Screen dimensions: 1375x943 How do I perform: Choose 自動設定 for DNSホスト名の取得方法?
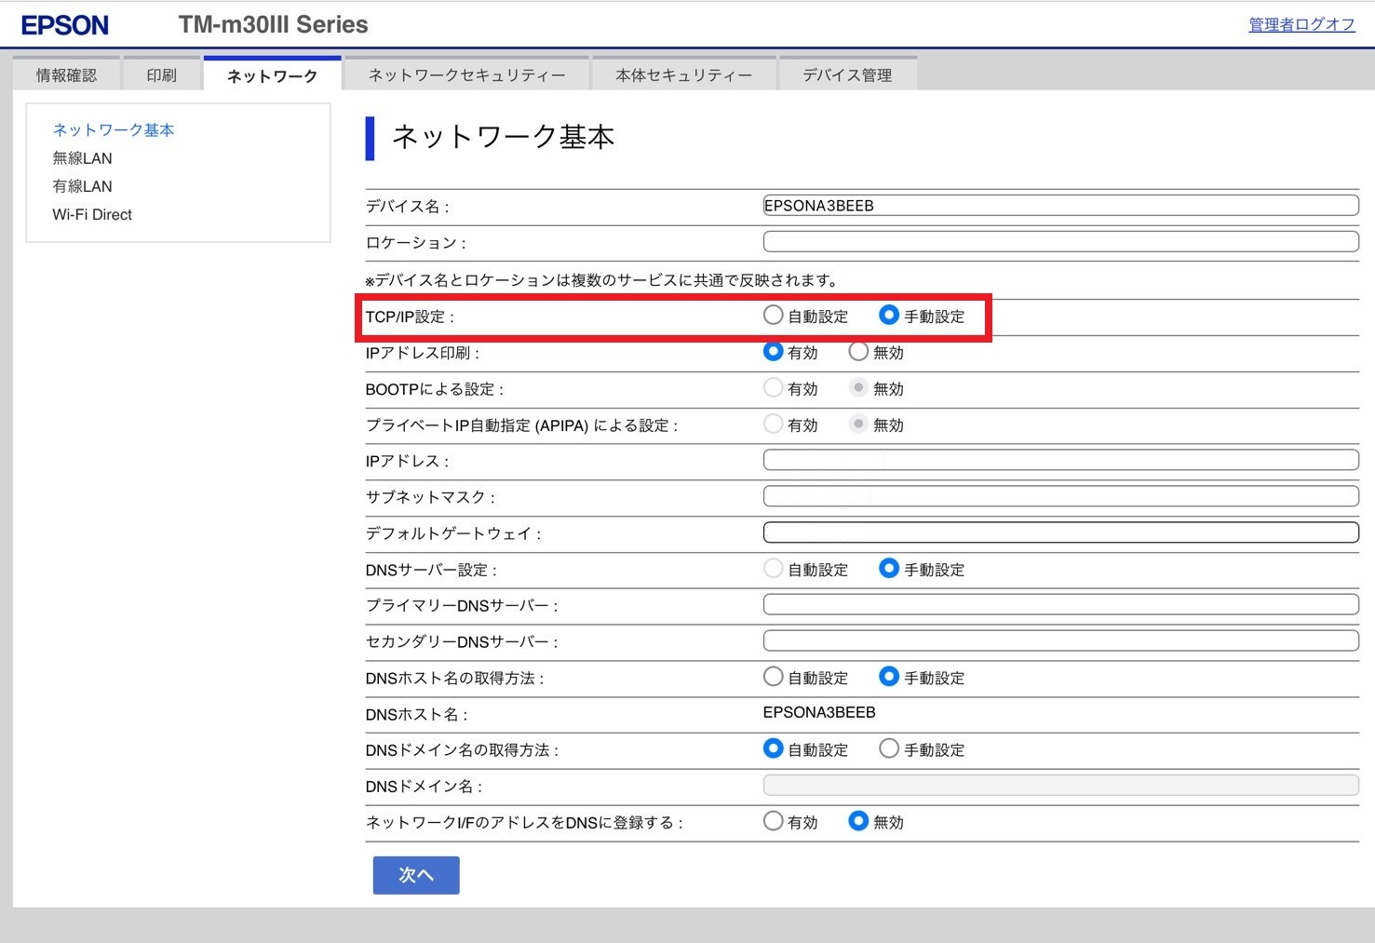coord(773,677)
